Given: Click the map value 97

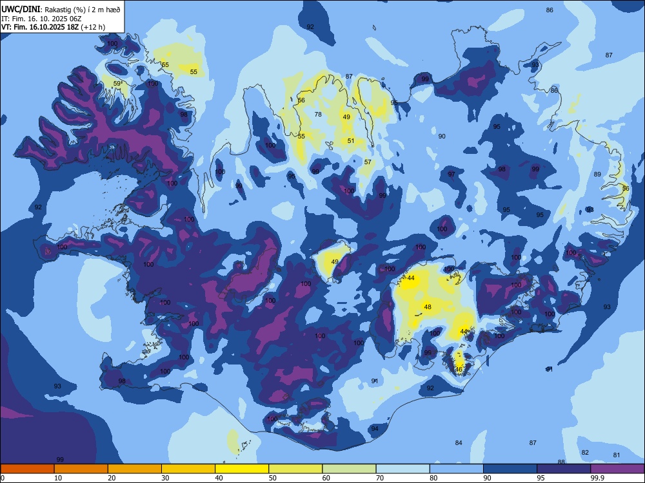Looking at the screenshot, I should coord(451,174).
